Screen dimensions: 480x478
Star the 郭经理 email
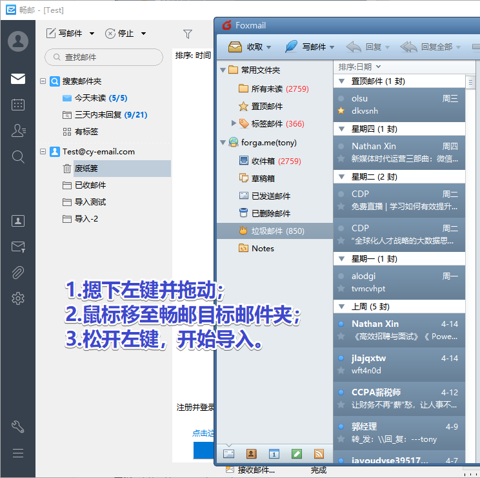click(341, 439)
